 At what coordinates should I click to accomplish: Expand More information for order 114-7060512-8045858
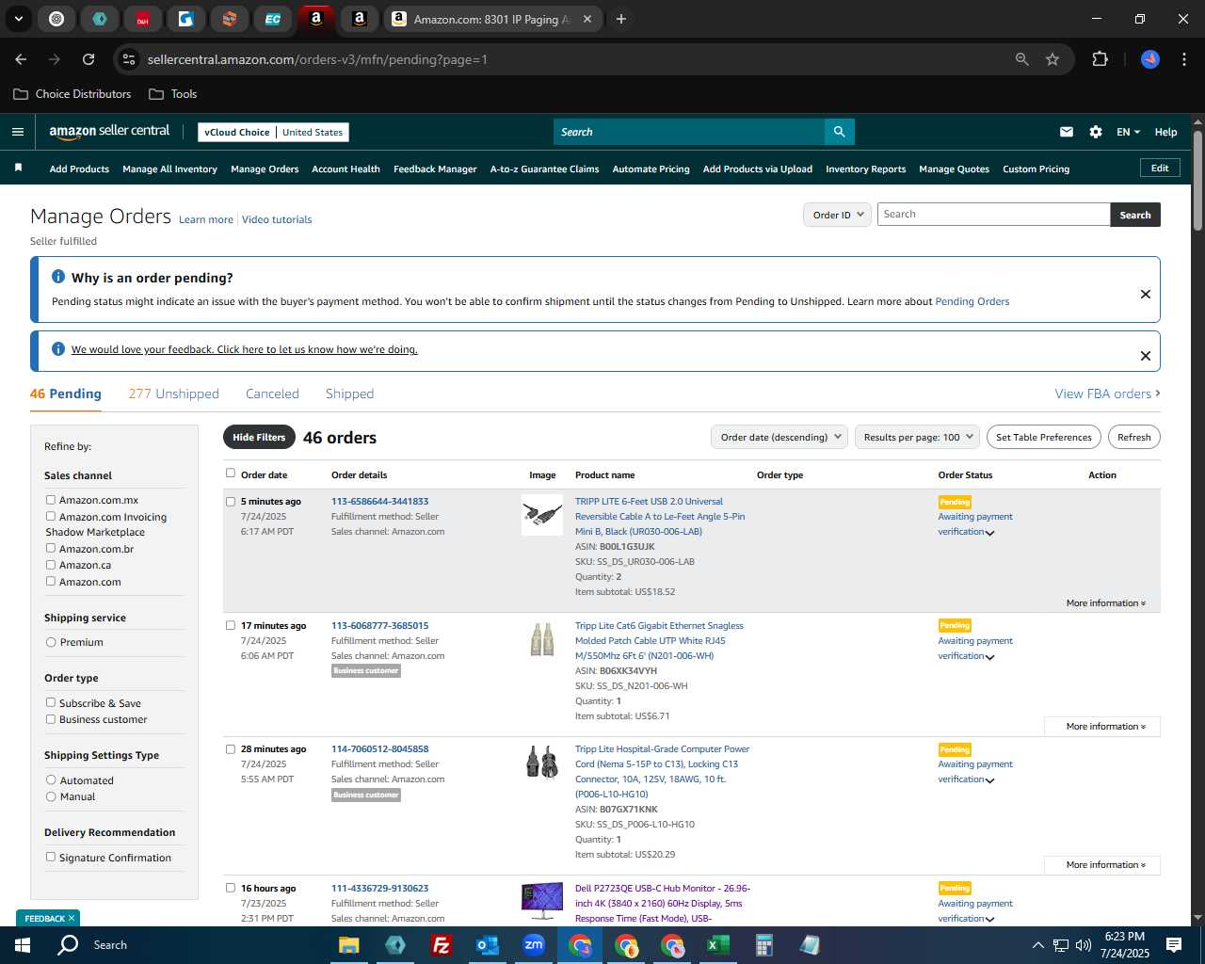1105,865
